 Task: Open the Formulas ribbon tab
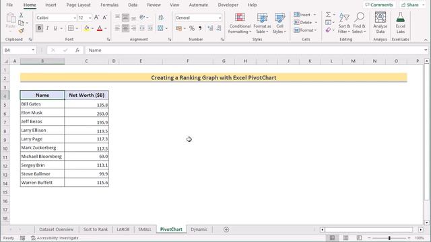pos(109,5)
